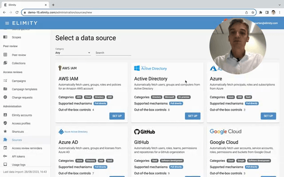Screen dimensions: 284x177
Task: Click the Usage logs icon
Action: pyautogui.click(x=5, y=164)
